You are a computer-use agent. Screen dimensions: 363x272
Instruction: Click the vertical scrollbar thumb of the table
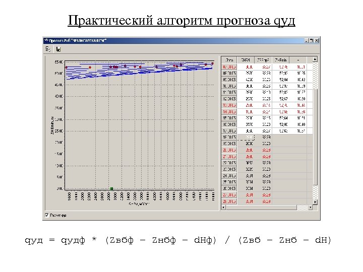(x=315, y=137)
